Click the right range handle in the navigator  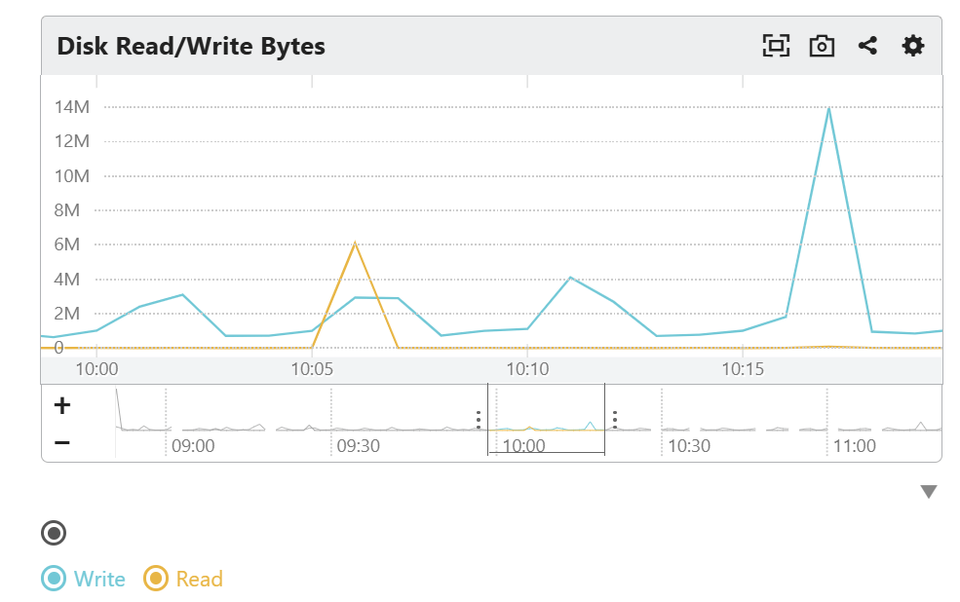(615, 419)
